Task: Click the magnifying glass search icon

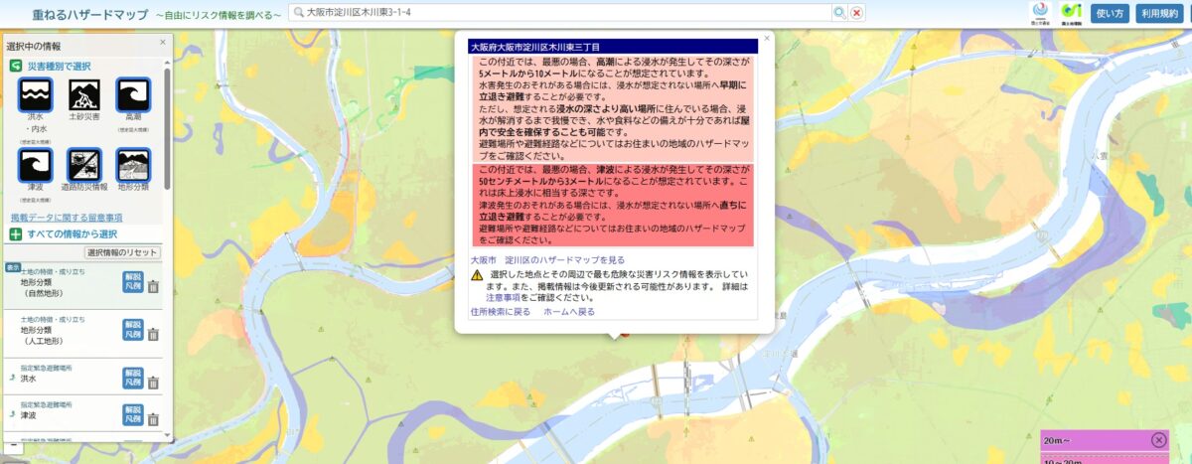Action: pyautogui.click(x=839, y=13)
